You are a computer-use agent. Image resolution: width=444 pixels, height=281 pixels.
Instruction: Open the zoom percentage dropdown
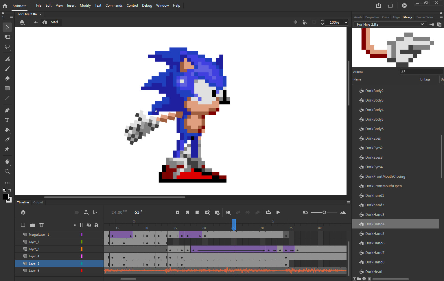(x=346, y=22)
